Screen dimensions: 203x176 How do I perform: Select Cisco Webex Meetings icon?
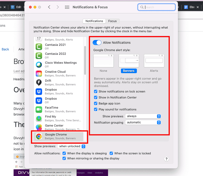coord(39,65)
